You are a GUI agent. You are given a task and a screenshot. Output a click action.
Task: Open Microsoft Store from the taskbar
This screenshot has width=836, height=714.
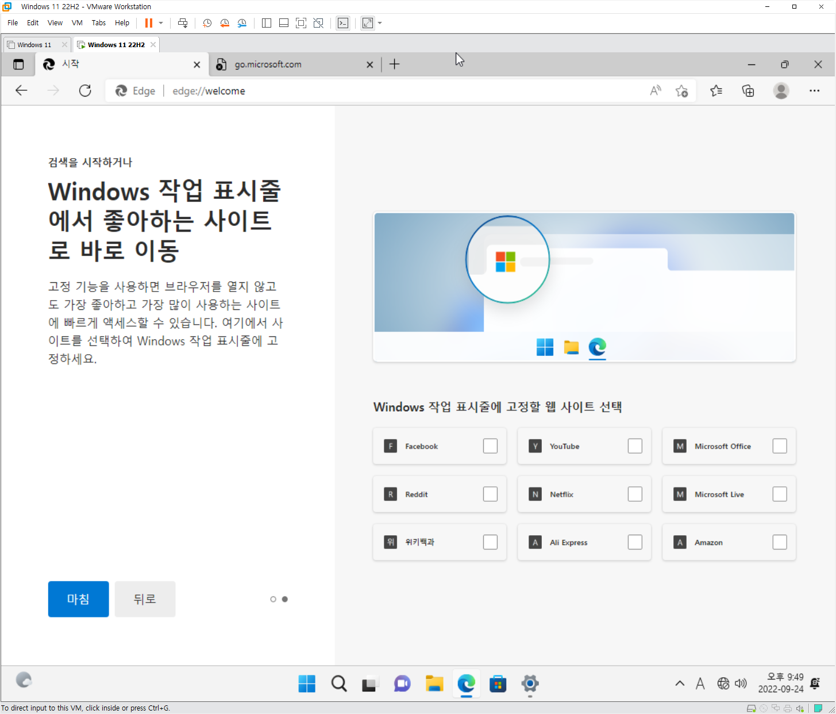[498, 684]
